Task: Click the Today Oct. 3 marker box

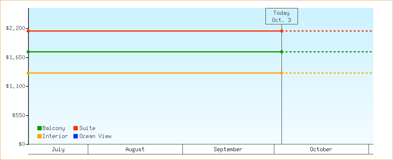Action: point(282,16)
